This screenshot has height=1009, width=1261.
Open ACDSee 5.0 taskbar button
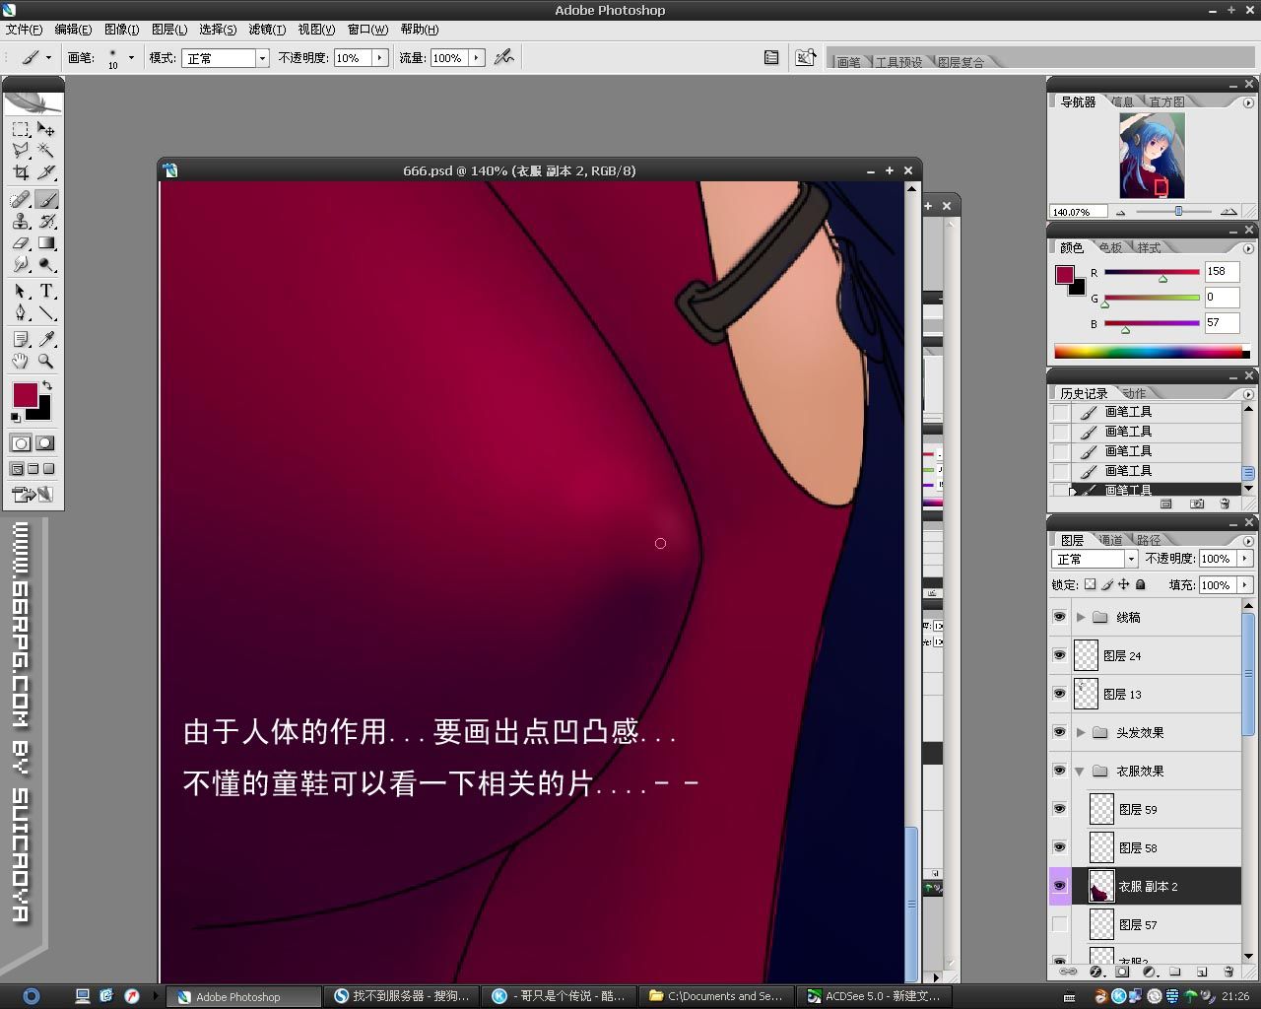click(x=874, y=996)
